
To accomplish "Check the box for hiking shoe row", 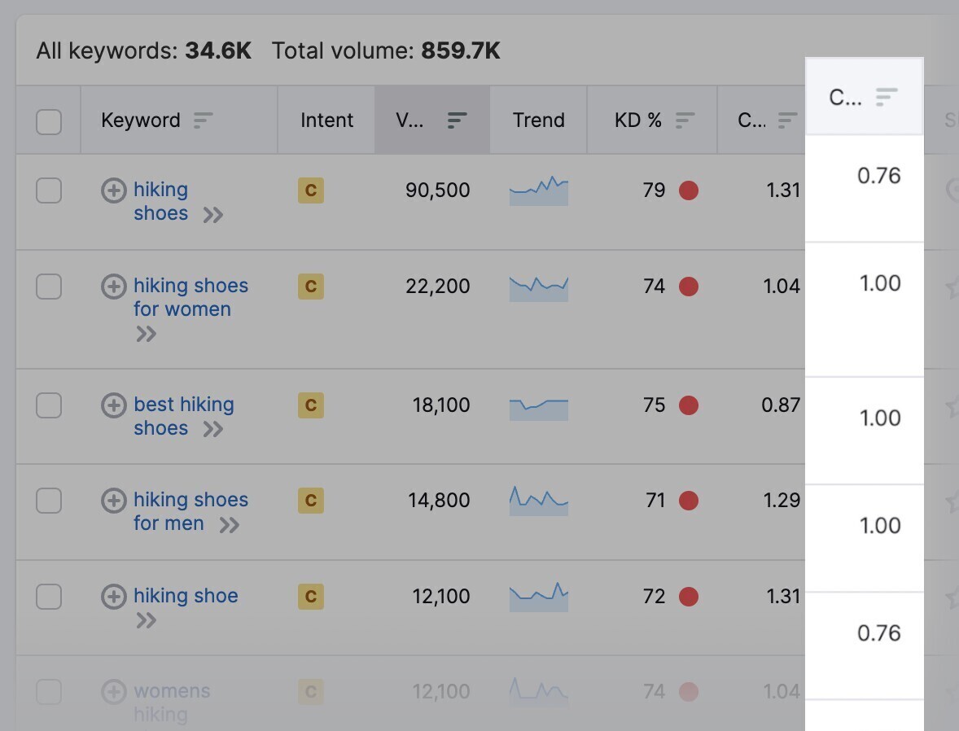I will 49,597.
